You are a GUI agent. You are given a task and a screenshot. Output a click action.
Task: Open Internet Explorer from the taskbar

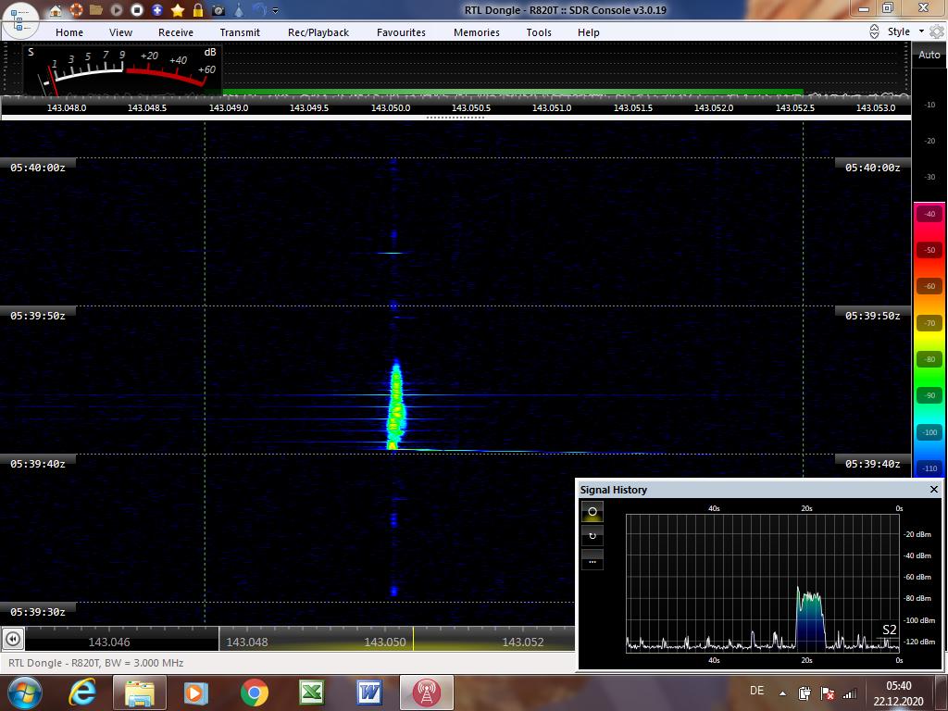(82, 692)
